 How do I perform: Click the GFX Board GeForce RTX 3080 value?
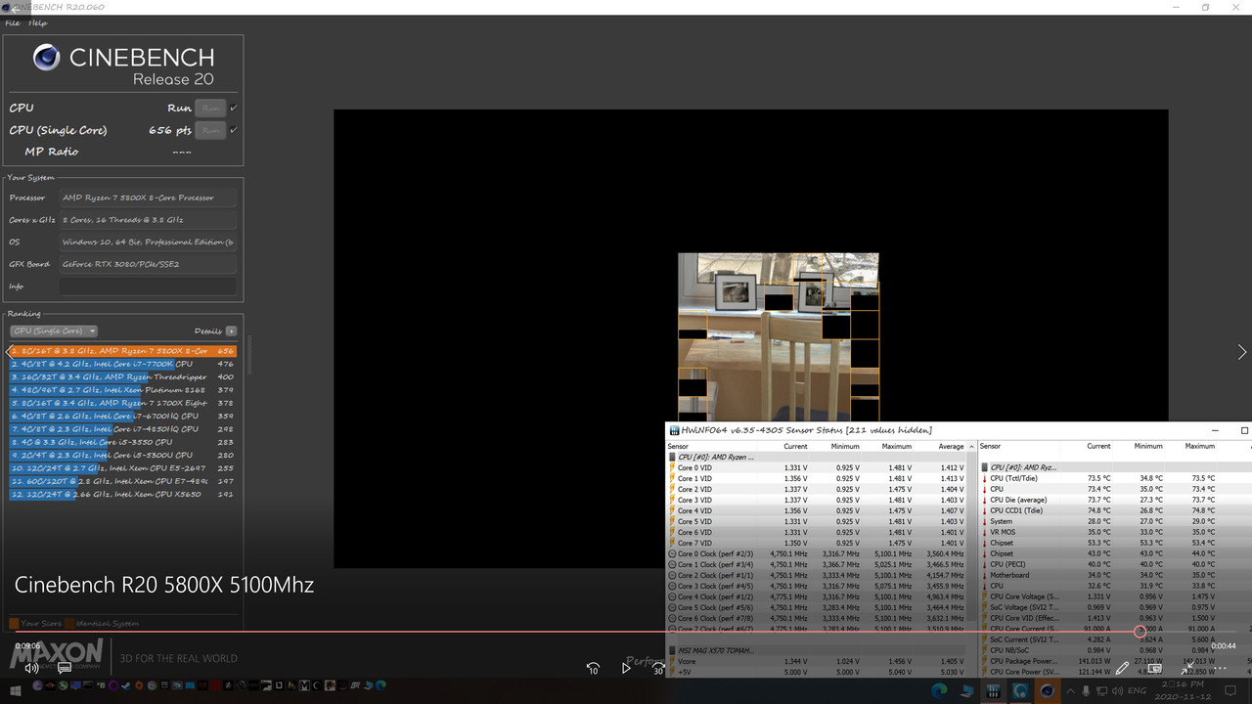click(148, 264)
